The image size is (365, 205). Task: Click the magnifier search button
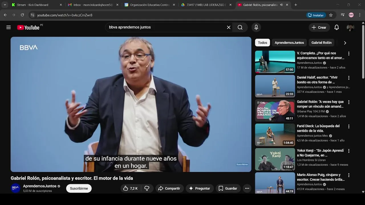(x=240, y=27)
